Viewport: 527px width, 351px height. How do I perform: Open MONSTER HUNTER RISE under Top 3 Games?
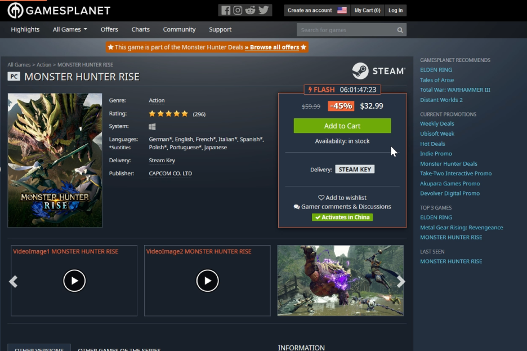pyautogui.click(x=451, y=237)
